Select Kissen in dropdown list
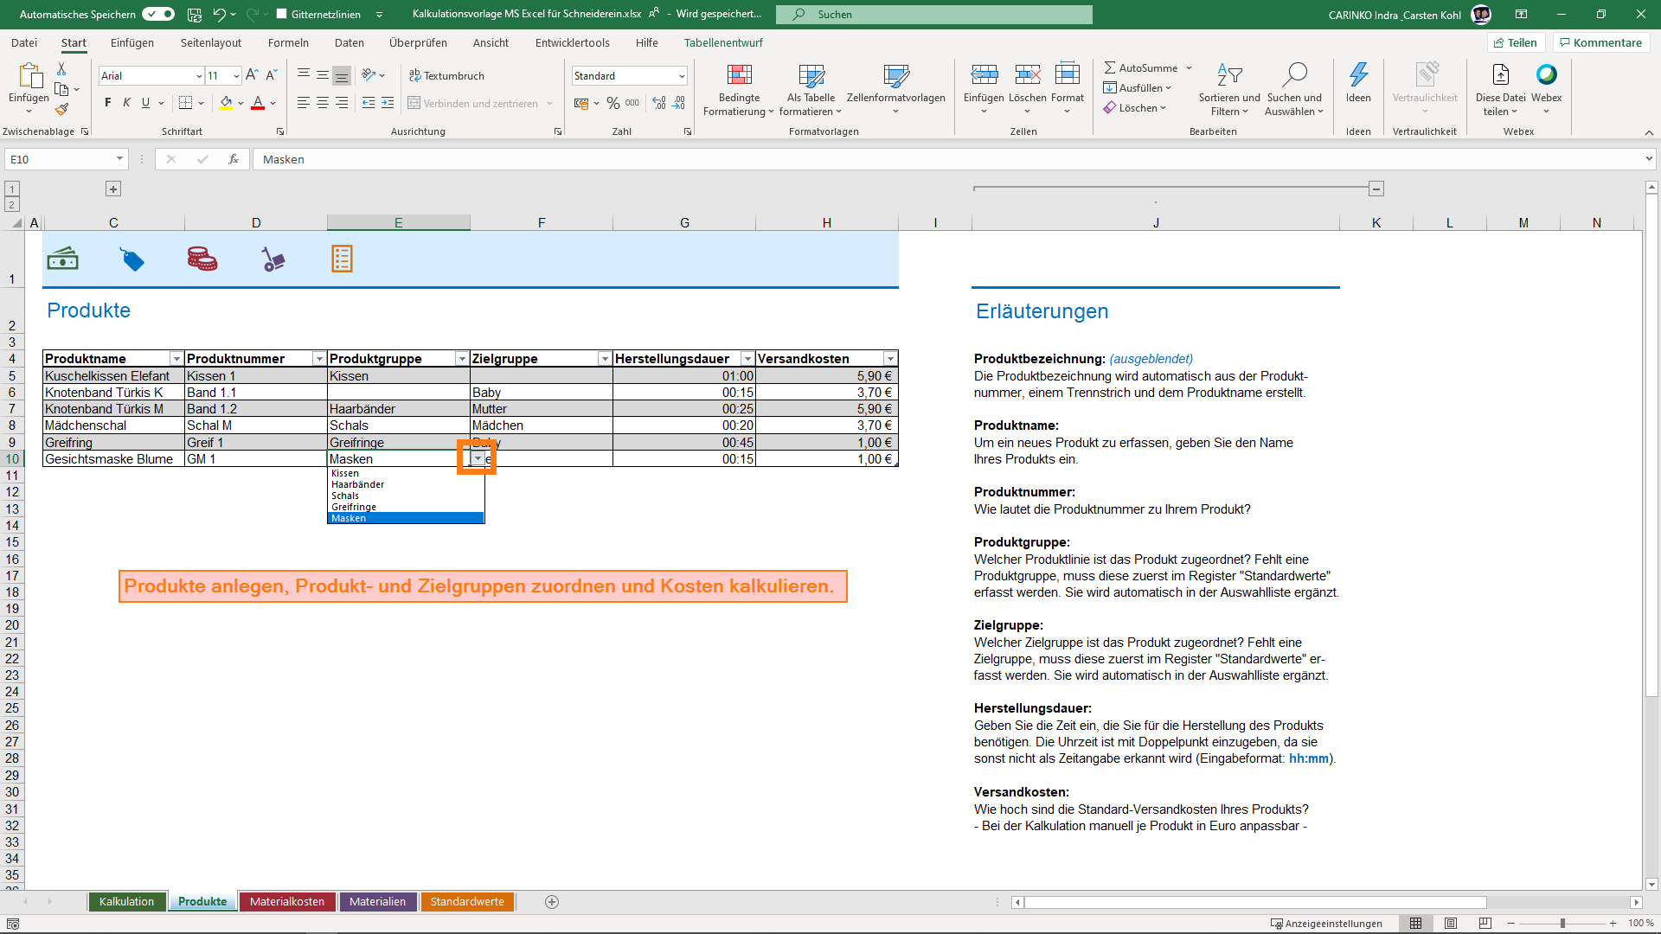 (x=406, y=473)
